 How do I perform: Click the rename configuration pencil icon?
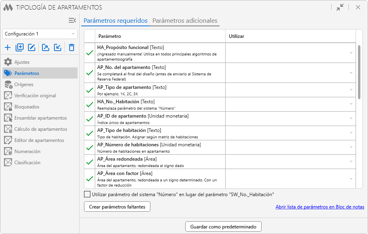pyautogui.click(x=32, y=48)
